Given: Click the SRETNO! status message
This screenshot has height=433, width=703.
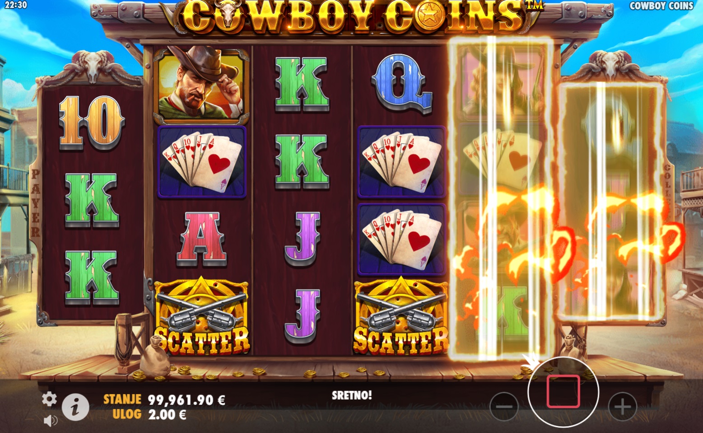Looking at the screenshot, I should [x=352, y=395].
